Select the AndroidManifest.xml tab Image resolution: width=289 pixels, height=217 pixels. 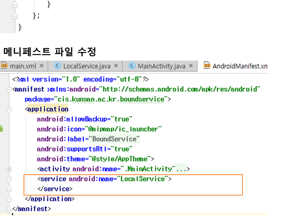(x=240, y=66)
